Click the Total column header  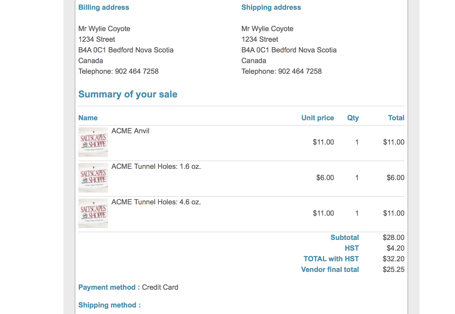click(x=396, y=118)
